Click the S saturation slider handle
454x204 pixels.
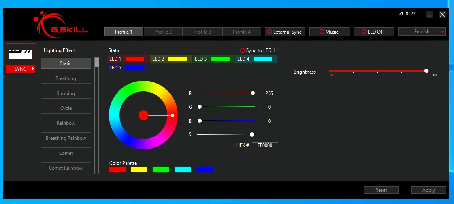pyautogui.click(x=252, y=135)
